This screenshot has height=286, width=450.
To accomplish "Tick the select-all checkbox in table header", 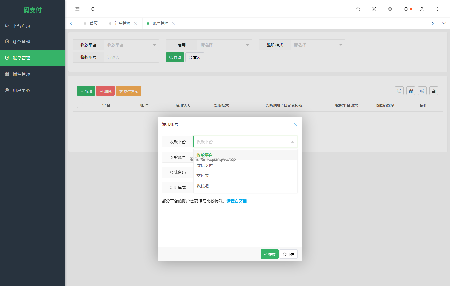I will coord(80,105).
